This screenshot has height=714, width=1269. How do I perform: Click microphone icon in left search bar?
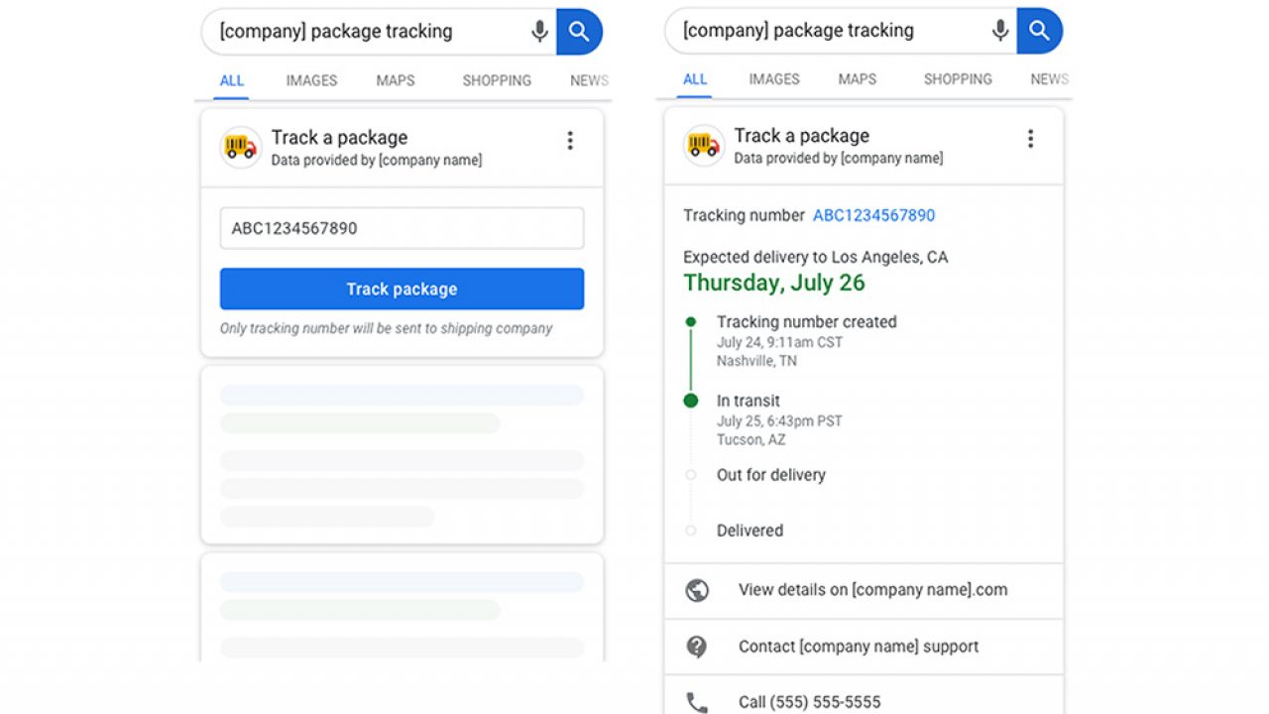pos(539,32)
